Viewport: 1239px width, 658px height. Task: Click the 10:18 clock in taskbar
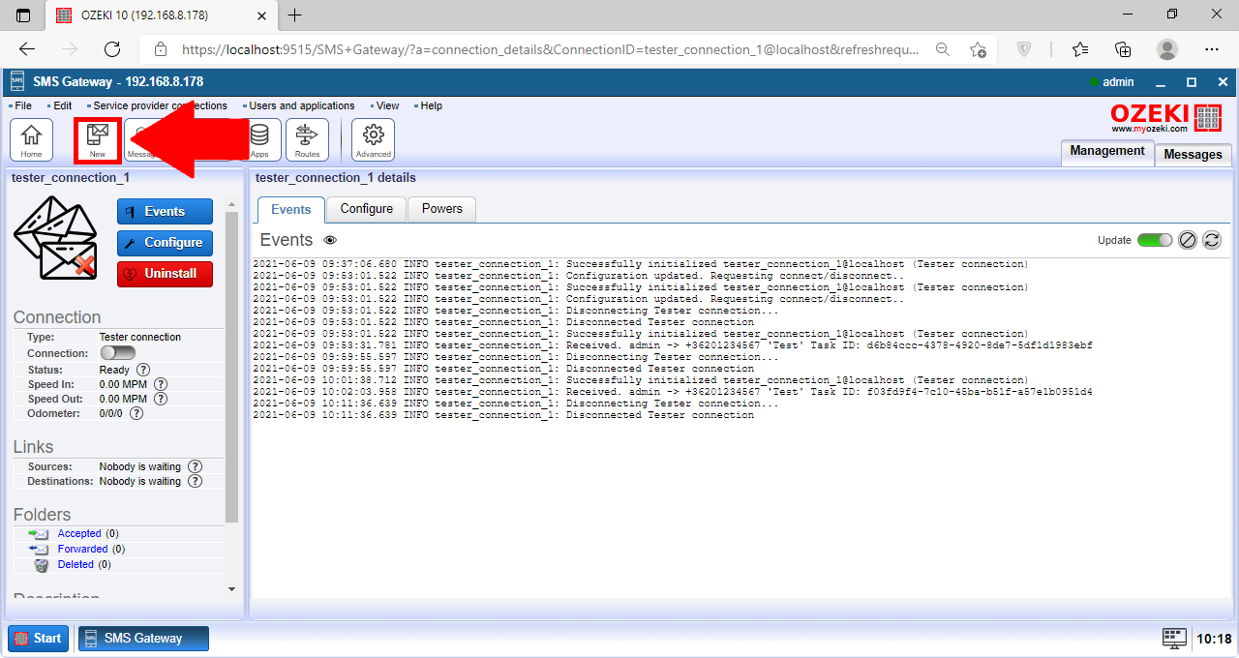[1214, 639]
